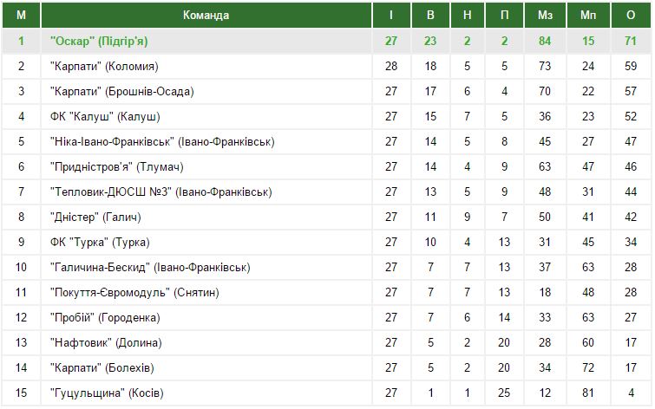The height and width of the screenshot is (409, 655).
Task: Click the "Мп" goals conceded header
Action: [x=588, y=16]
